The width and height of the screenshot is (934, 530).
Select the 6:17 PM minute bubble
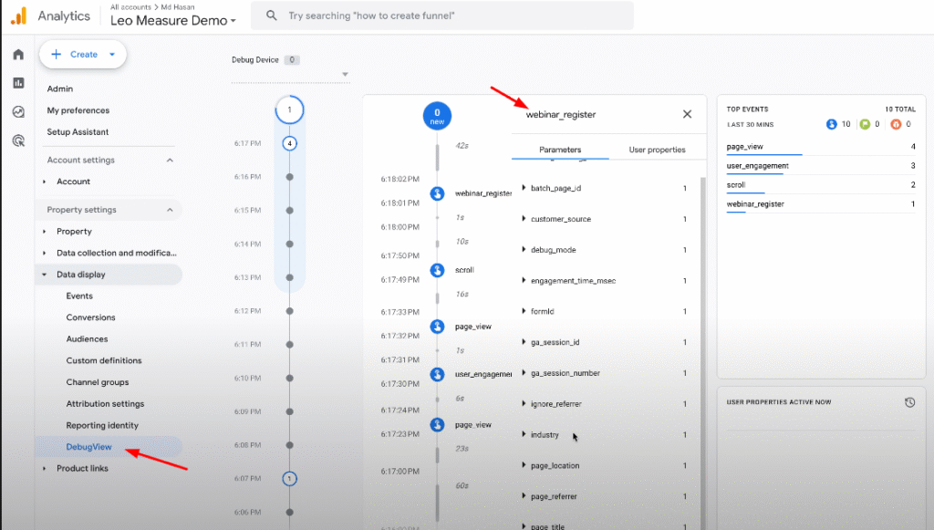(x=289, y=143)
